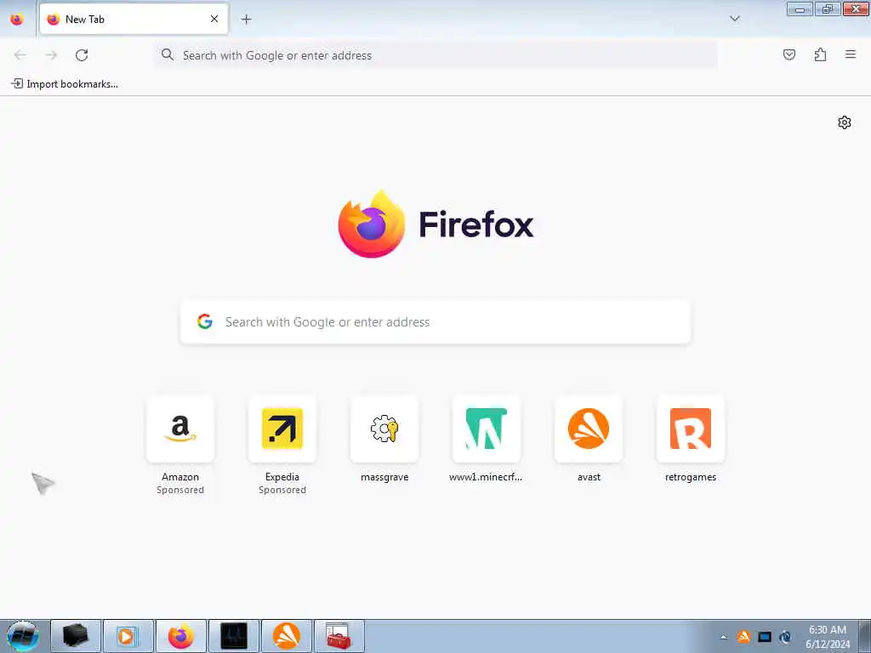
Task: Minimize the Firefox window
Action: [800, 9]
